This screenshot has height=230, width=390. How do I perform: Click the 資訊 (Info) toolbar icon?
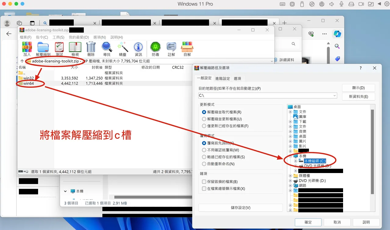coord(138,49)
